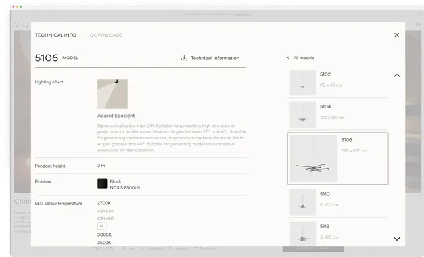424x257 pixels.
Task: Click the green macOS fullscreen dot
Action: coord(21,7)
